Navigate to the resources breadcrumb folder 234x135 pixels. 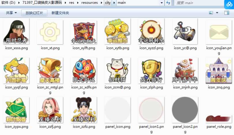pos(89,3)
